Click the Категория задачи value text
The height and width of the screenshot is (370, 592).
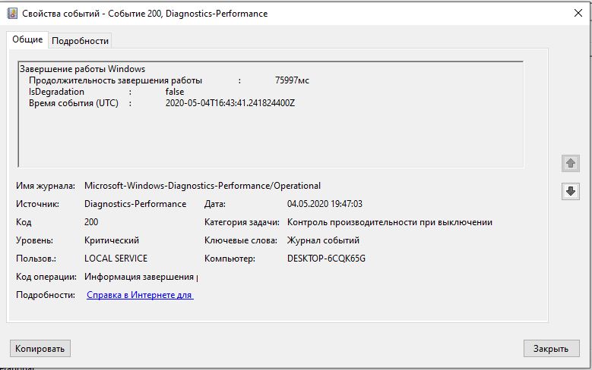click(x=389, y=222)
